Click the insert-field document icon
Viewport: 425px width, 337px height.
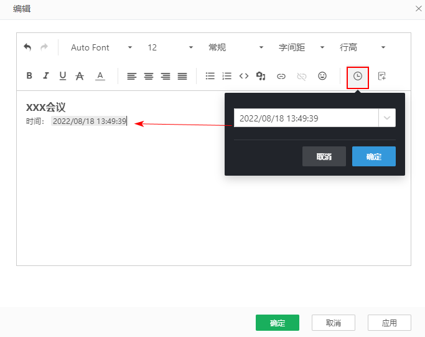click(381, 76)
